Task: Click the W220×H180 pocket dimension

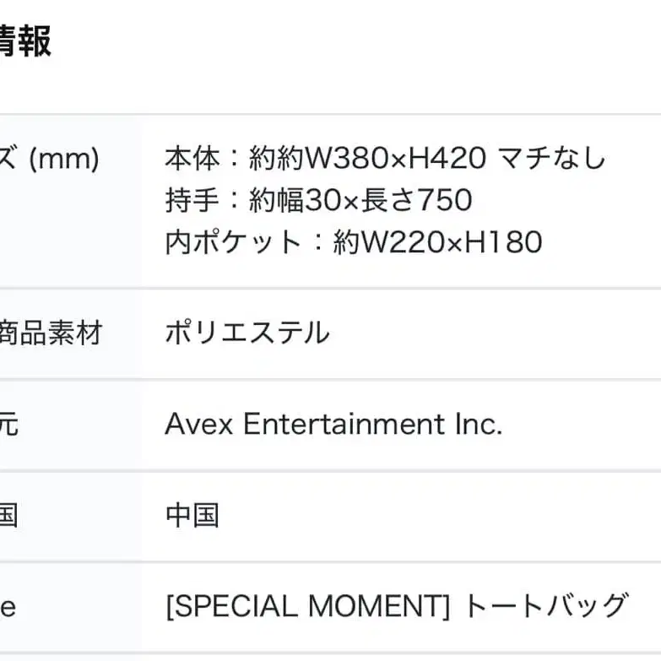Action: [452, 242]
